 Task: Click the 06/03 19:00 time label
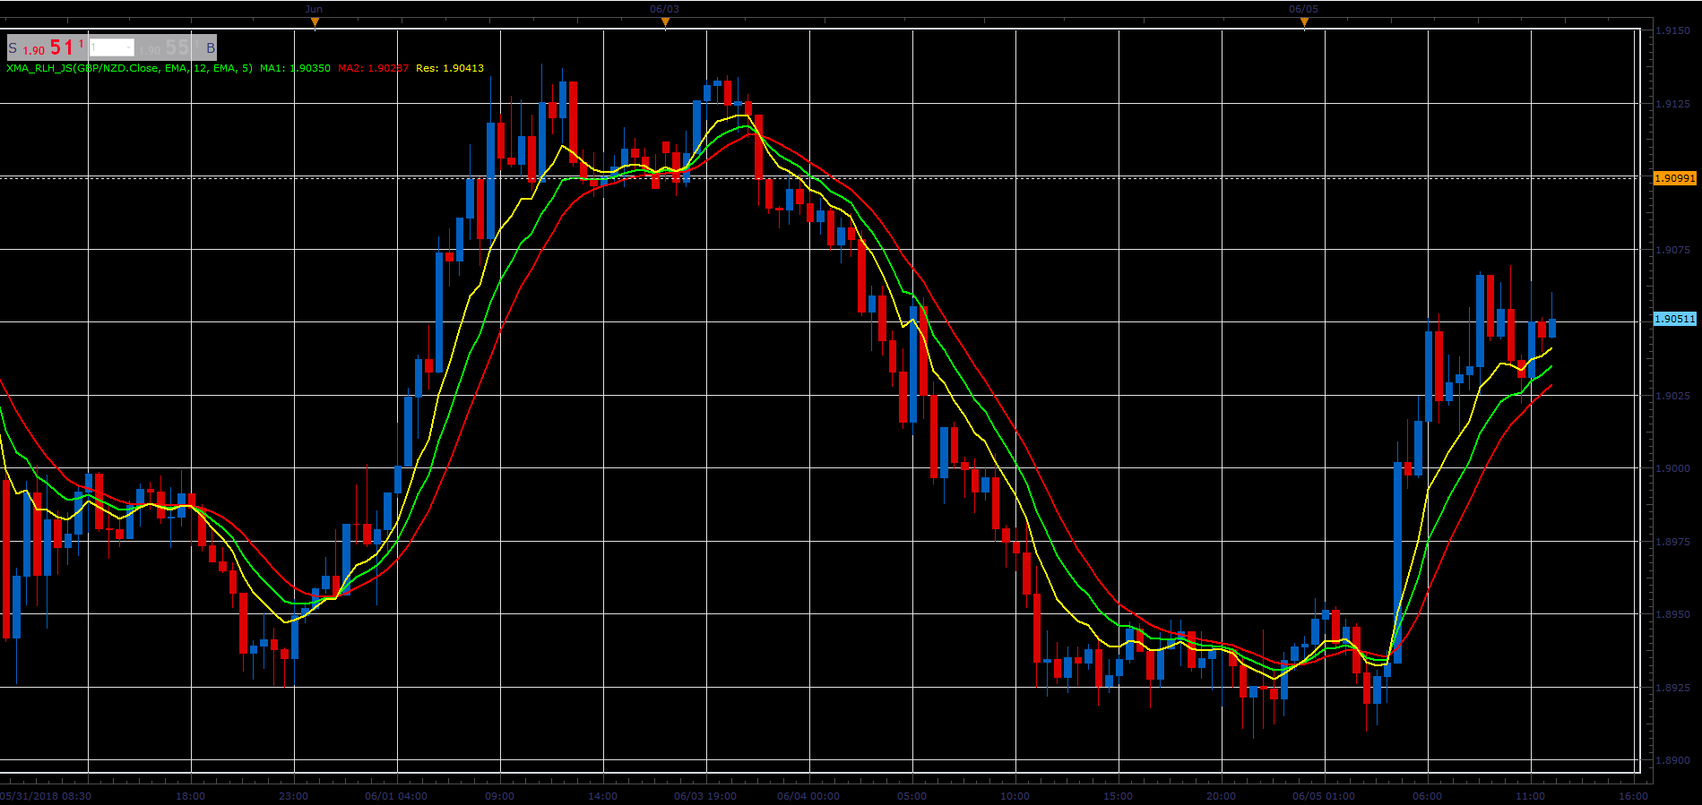coord(705,796)
